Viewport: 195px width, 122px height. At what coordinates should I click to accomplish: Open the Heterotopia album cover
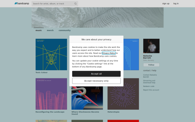tap(123, 94)
